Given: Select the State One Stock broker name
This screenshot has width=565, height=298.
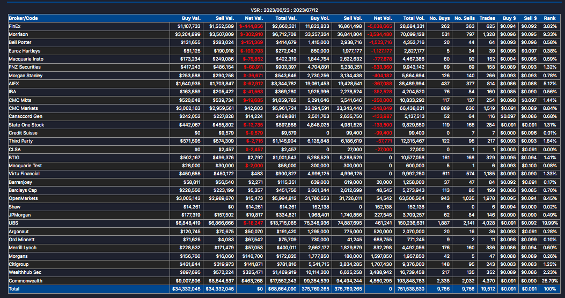Looking at the screenshot, I should pos(26,124).
